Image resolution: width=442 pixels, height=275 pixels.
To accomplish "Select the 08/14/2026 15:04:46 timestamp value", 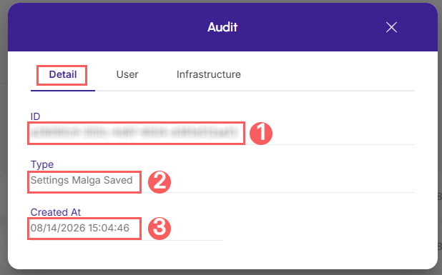I will tap(80, 228).
